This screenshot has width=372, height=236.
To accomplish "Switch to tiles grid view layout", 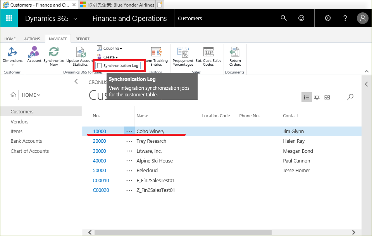I will pos(327,97).
